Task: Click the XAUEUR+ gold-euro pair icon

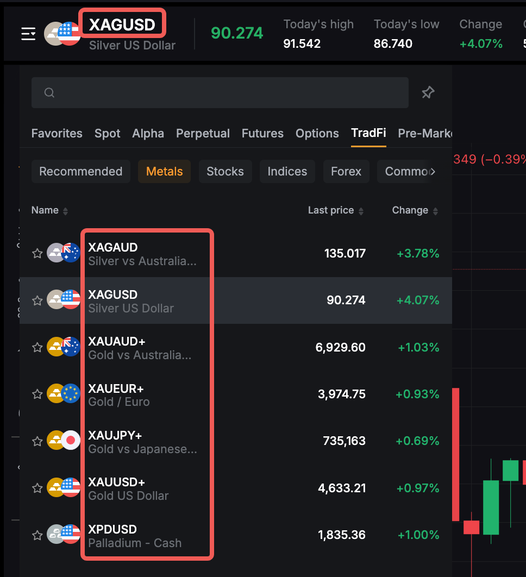Action: [63, 394]
